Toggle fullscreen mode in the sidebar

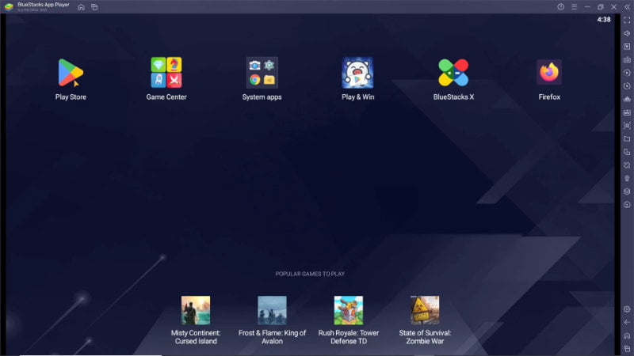coord(627,19)
